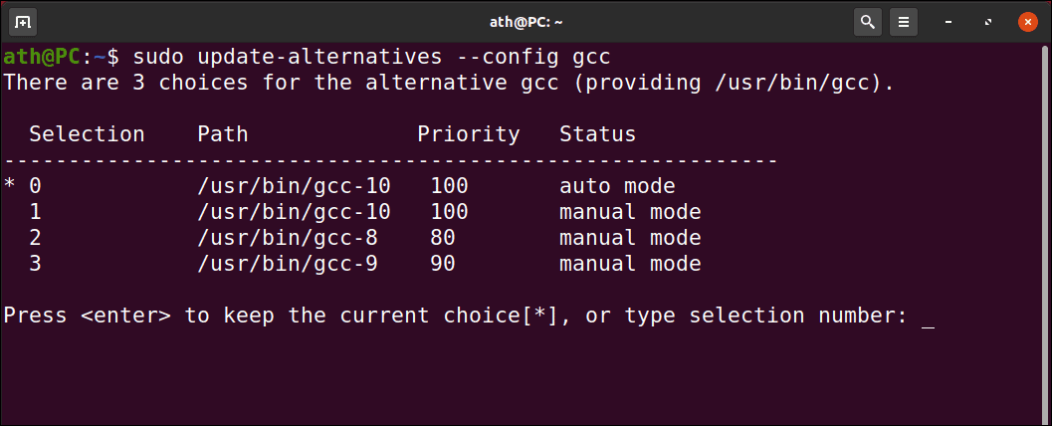Click the Selection column header

88,134
